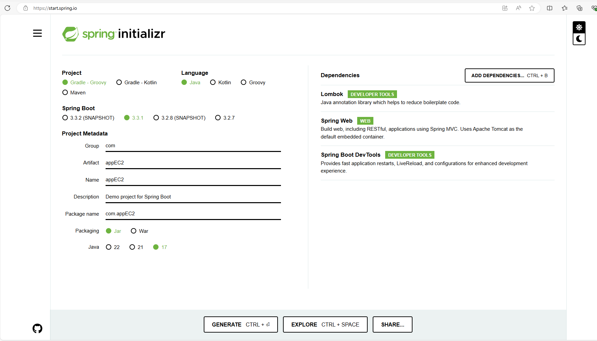
Task: Click Lombok's Developer Tools tag
Action: [x=372, y=94]
